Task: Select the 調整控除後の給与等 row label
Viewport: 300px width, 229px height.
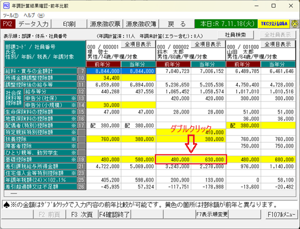Action: [x=41, y=85]
